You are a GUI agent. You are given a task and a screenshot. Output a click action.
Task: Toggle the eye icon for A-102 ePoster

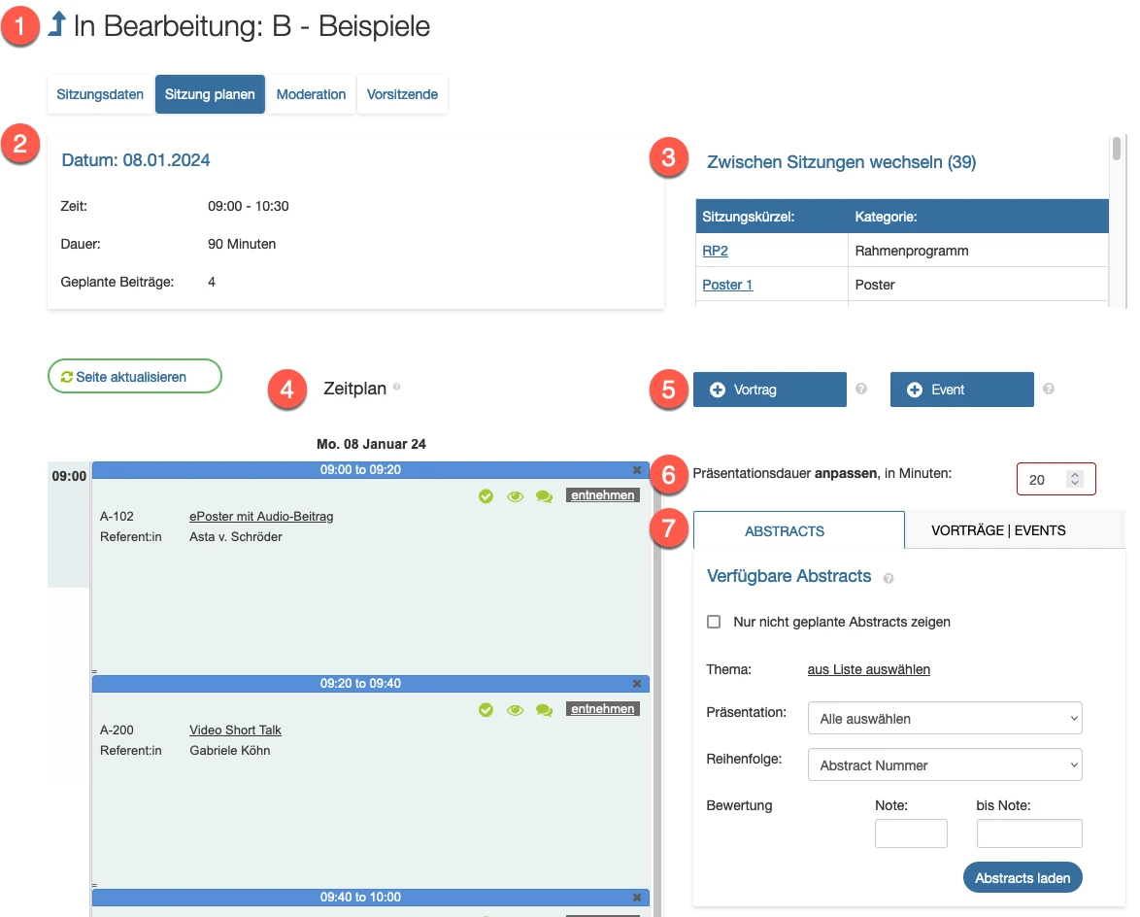(x=515, y=496)
